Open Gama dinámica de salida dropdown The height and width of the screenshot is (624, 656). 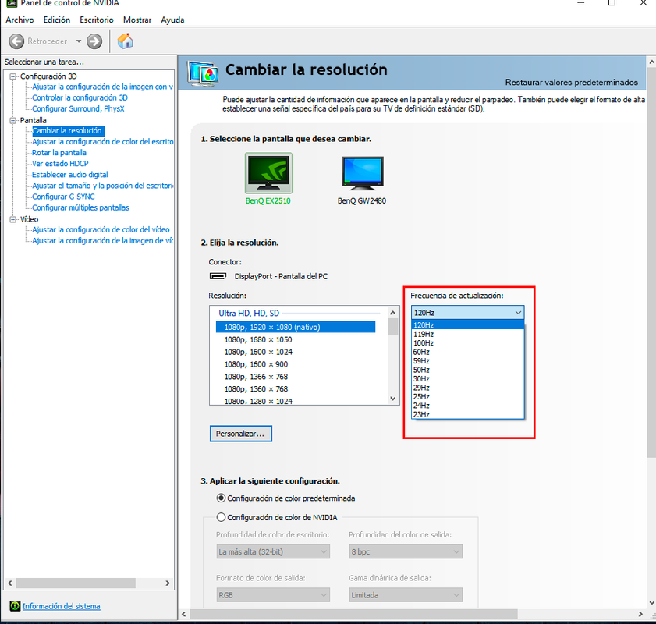pos(406,594)
